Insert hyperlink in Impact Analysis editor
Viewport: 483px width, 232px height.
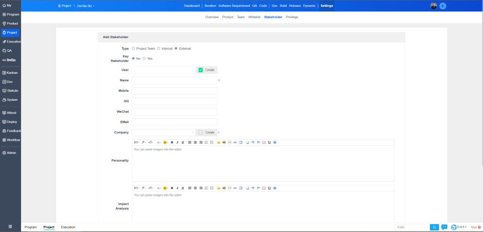(235, 188)
